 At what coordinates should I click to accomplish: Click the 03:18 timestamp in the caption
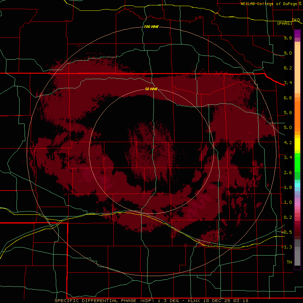241,301
